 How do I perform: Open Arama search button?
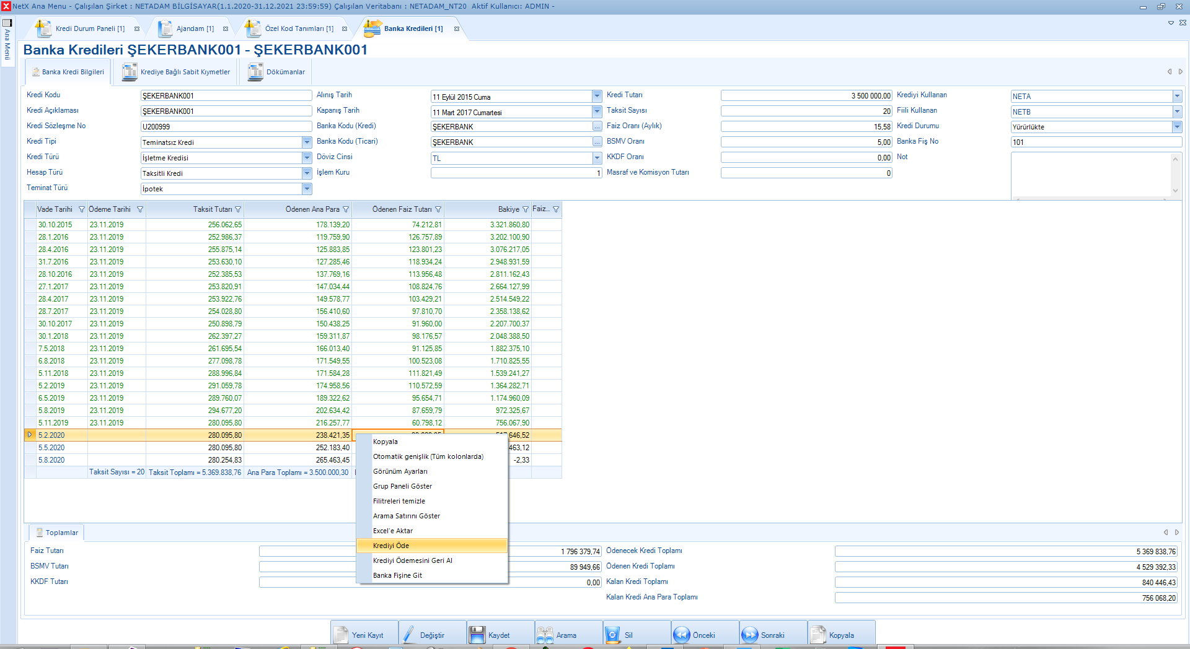[569, 635]
